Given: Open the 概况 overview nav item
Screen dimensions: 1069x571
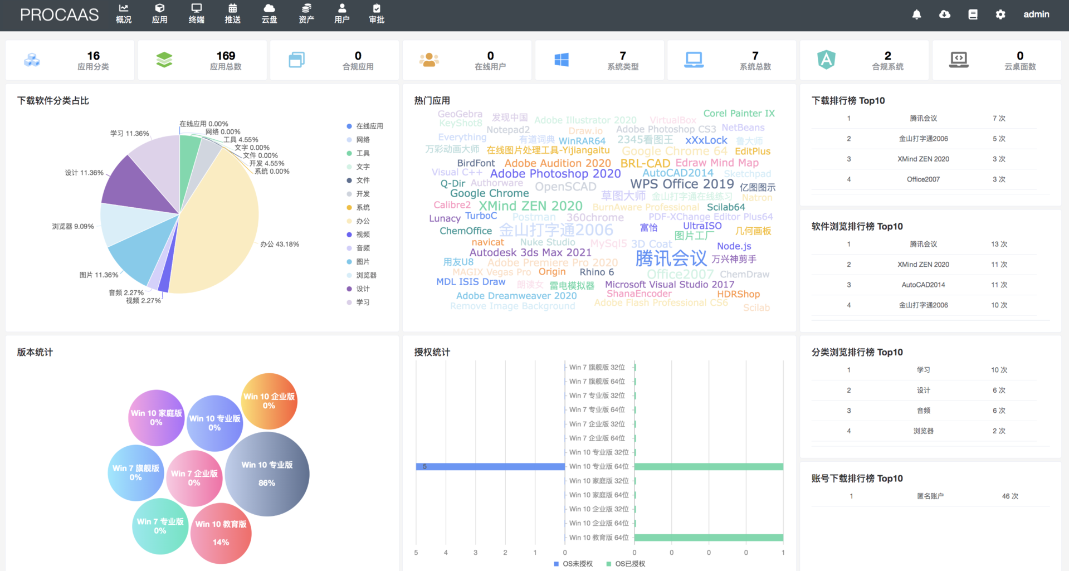Looking at the screenshot, I should (124, 14).
